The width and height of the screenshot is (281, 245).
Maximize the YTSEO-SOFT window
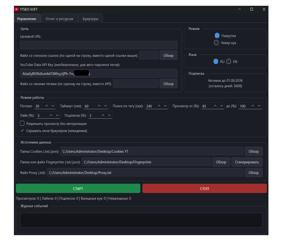coord(251,9)
